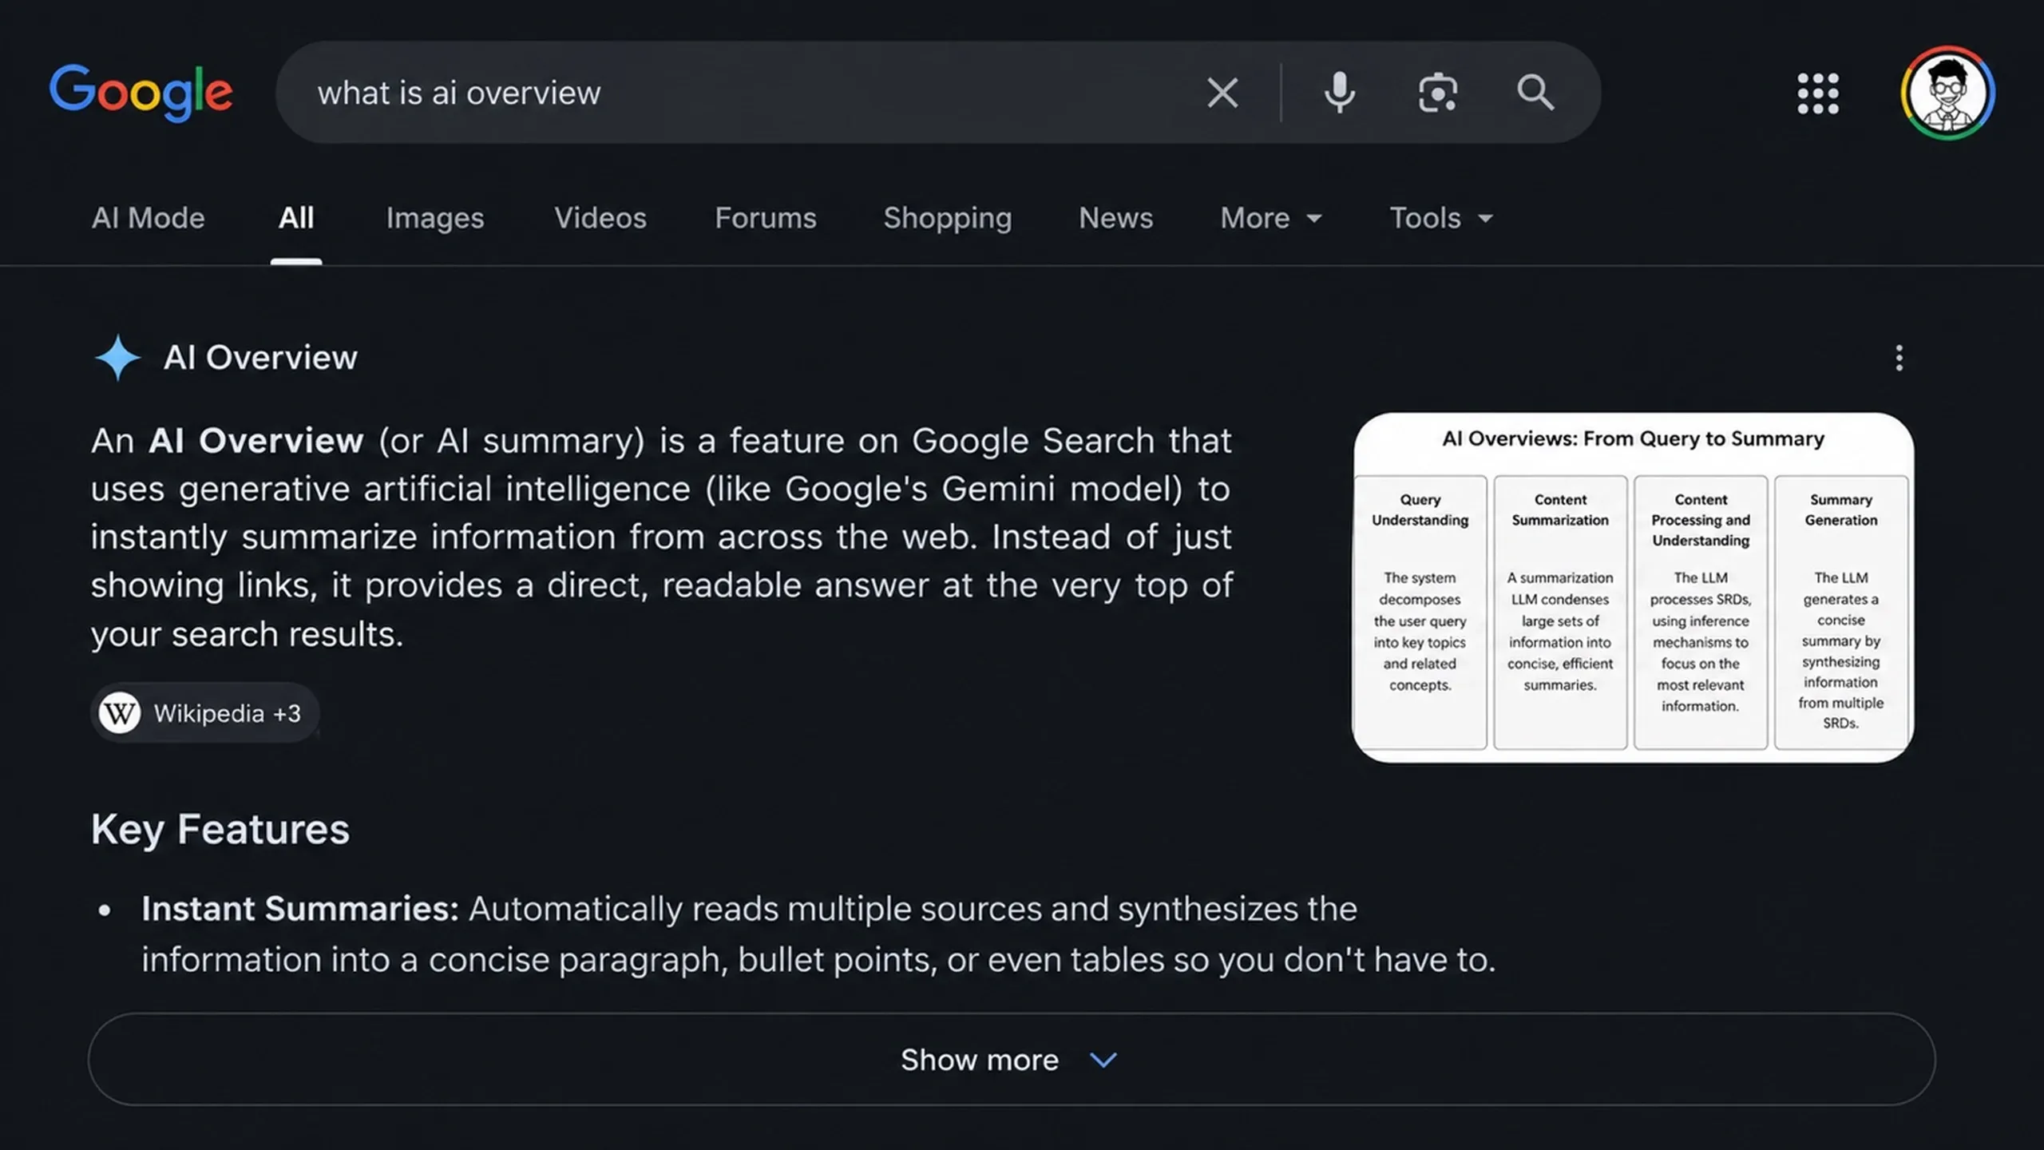Viewport: 2044px width, 1150px height.
Task: Click the AI Overview sparkle icon
Action: [117, 357]
